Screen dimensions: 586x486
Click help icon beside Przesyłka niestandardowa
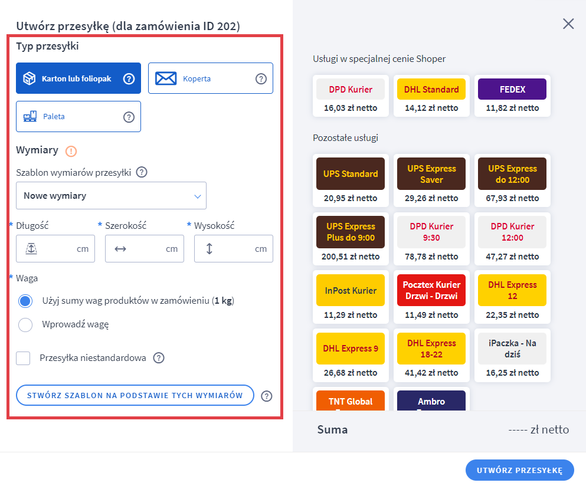(x=159, y=358)
